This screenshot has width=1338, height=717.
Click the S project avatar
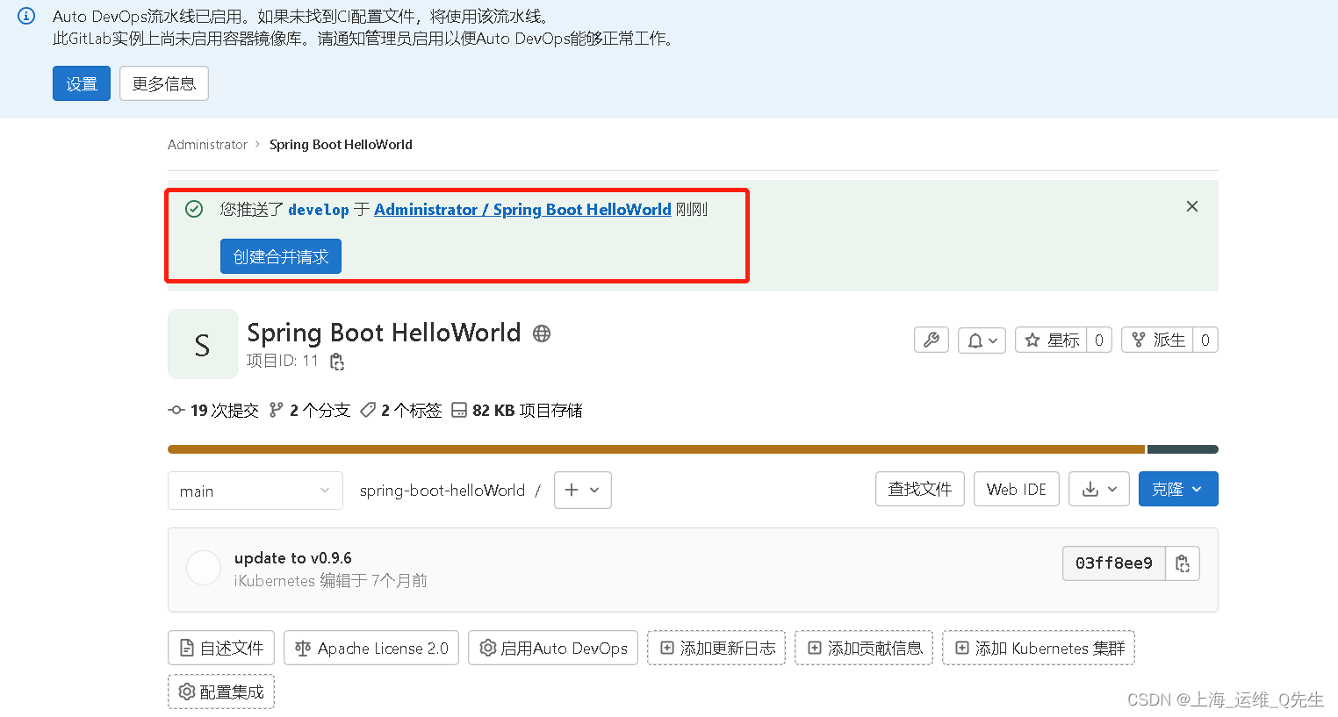tap(203, 344)
